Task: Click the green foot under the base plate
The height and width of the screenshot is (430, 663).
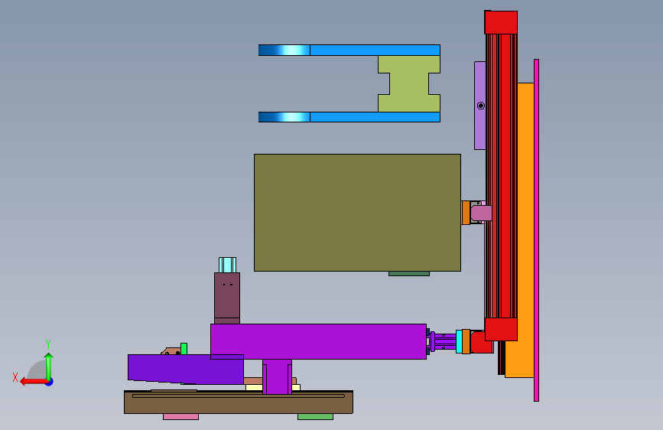Action: coord(315,417)
